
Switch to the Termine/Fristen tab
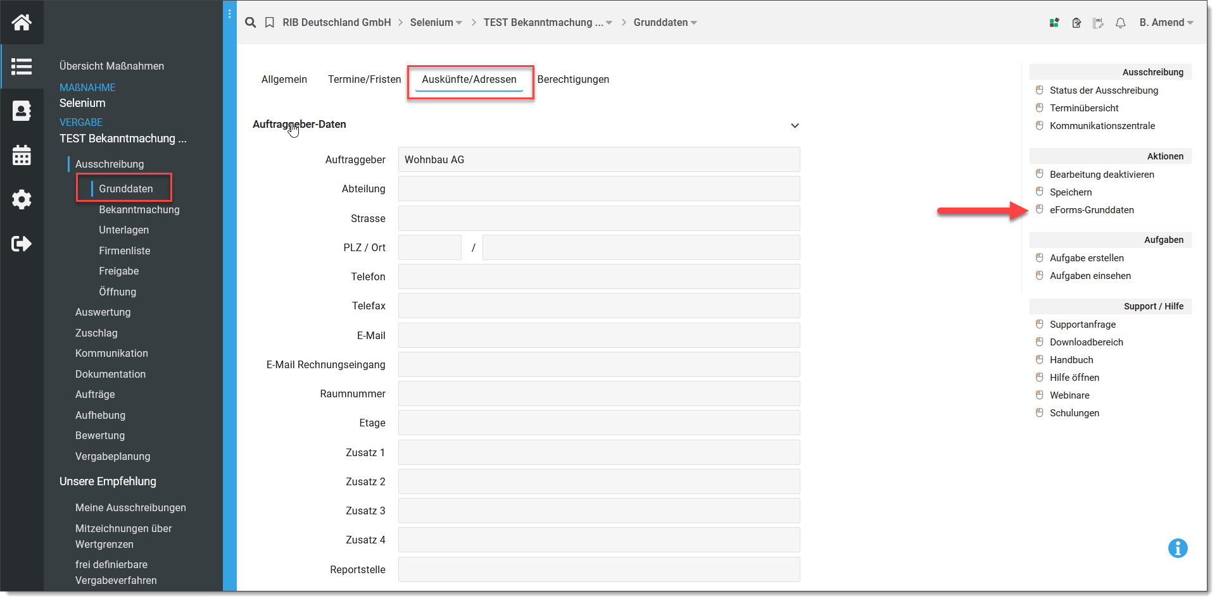365,80
